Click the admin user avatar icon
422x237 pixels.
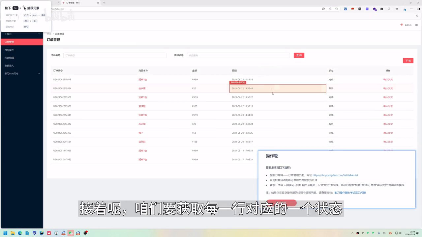coord(402,25)
